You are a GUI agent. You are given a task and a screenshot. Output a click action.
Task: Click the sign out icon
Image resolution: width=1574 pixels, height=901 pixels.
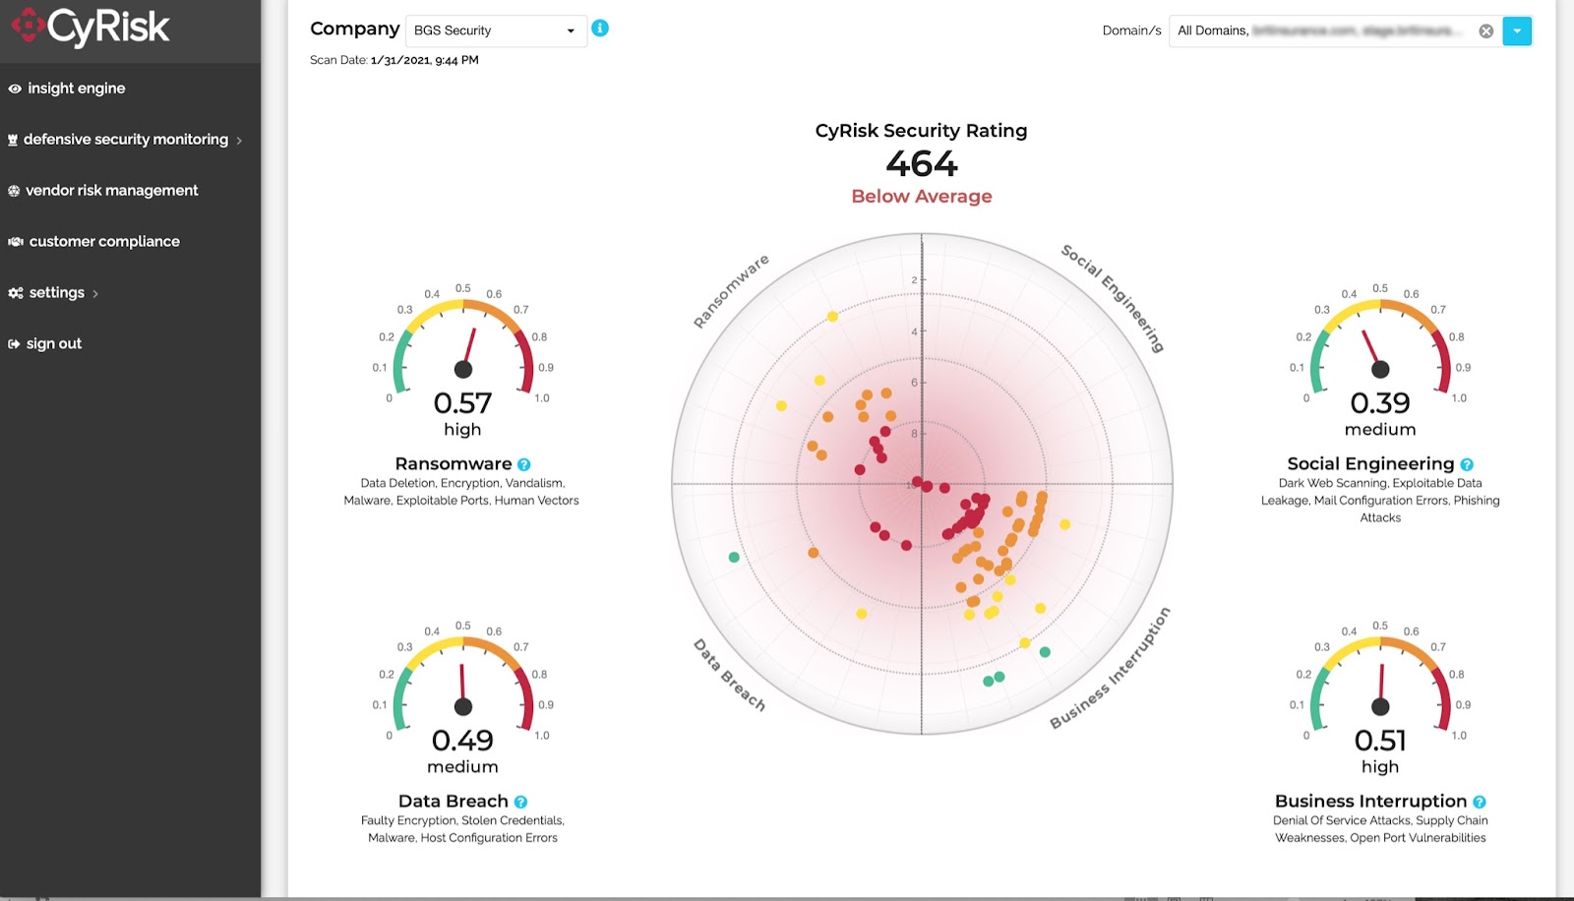(12, 342)
